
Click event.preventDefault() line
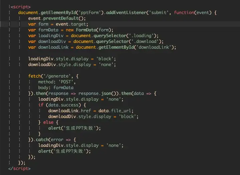pyautogui.click(x=57, y=18)
